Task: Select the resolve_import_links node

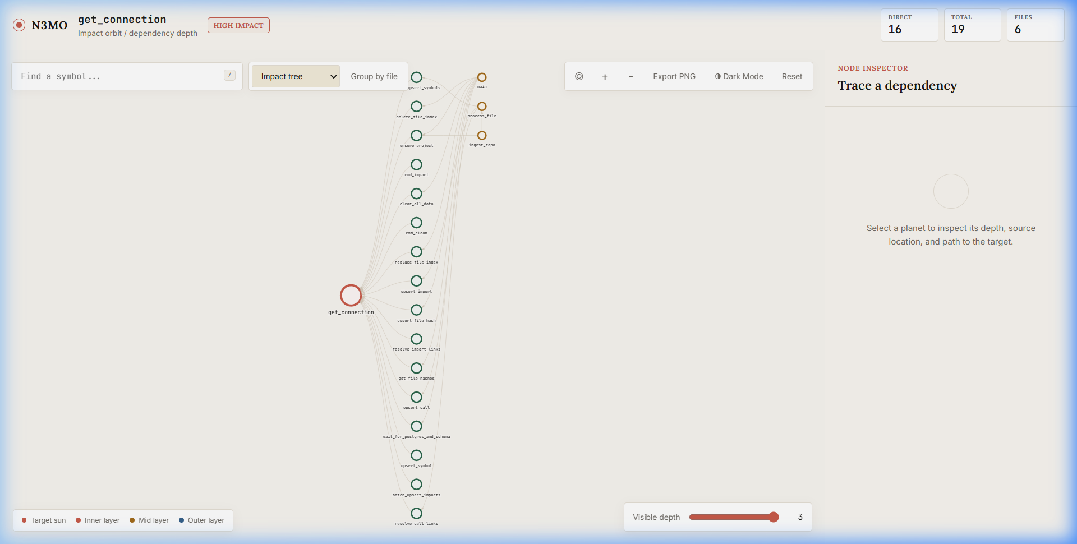Action: [x=416, y=339]
